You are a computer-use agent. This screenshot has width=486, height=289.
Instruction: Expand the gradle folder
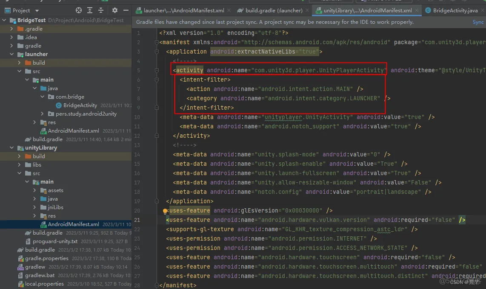[12, 46]
